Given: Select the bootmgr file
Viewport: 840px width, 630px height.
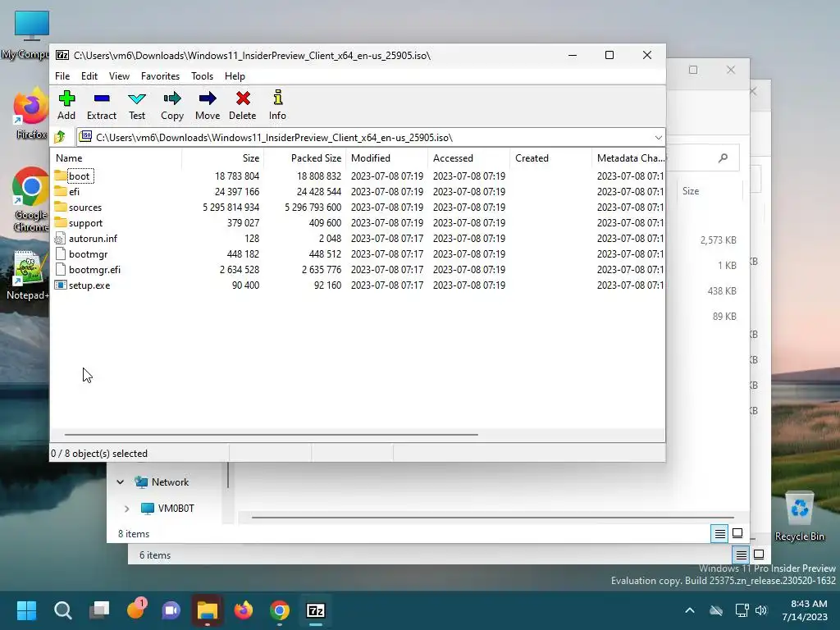Looking at the screenshot, I should point(88,254).
